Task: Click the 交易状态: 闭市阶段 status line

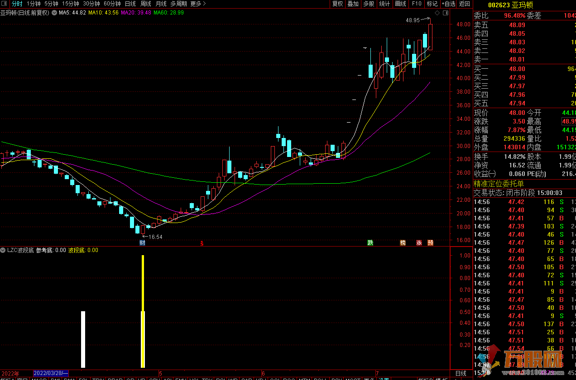Action: pyautogui.click(x=518, y=193)
